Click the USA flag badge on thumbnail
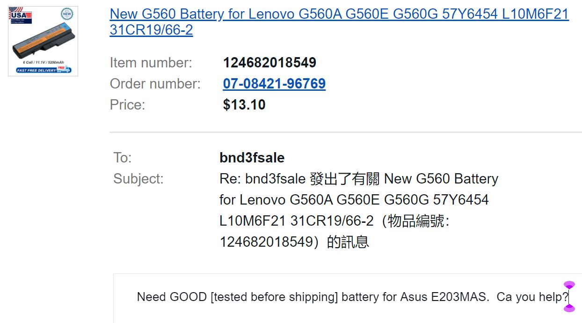The image size is (582, 323). [21, 16]
